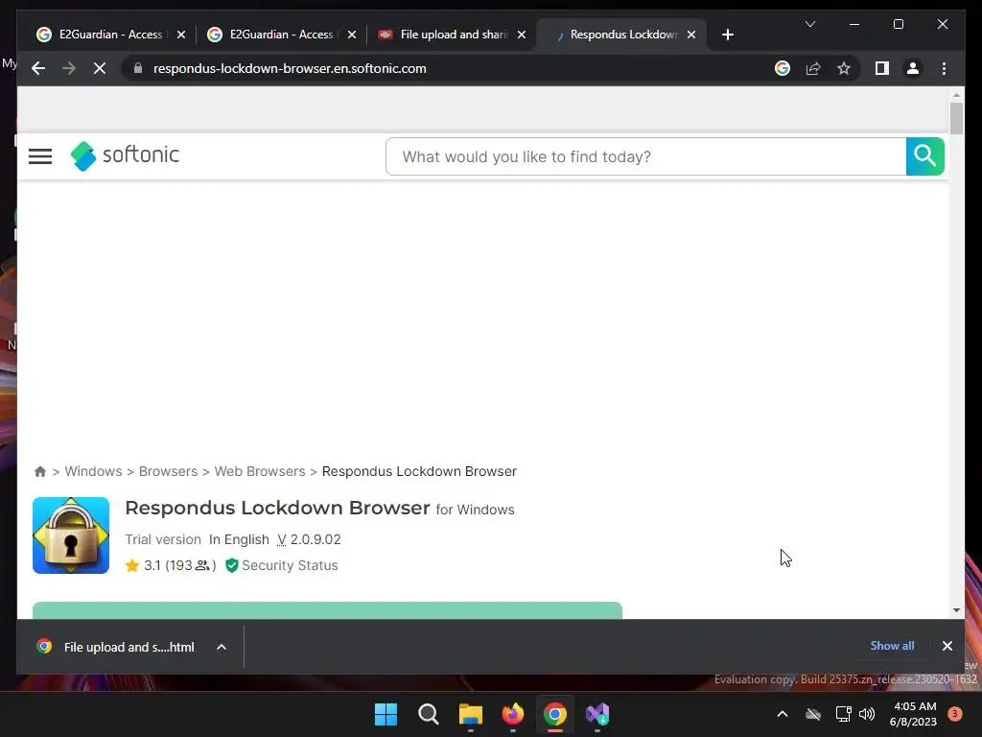Click the Security Status shield icon
The width and height of the screenshot is (982, 737).
click(232, 565)
